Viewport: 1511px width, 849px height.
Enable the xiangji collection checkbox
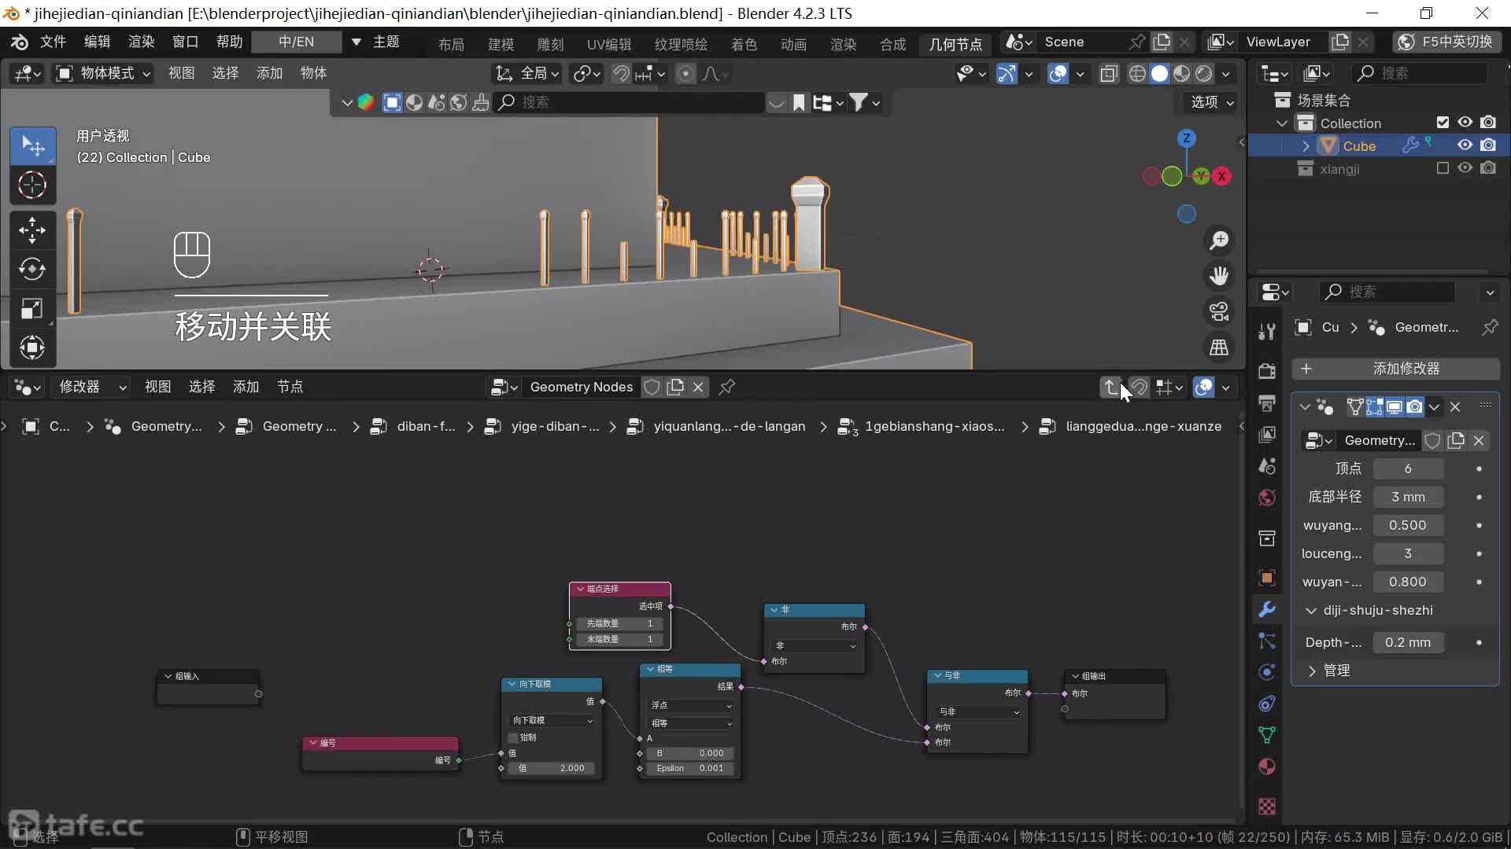tap(1443, 168)
